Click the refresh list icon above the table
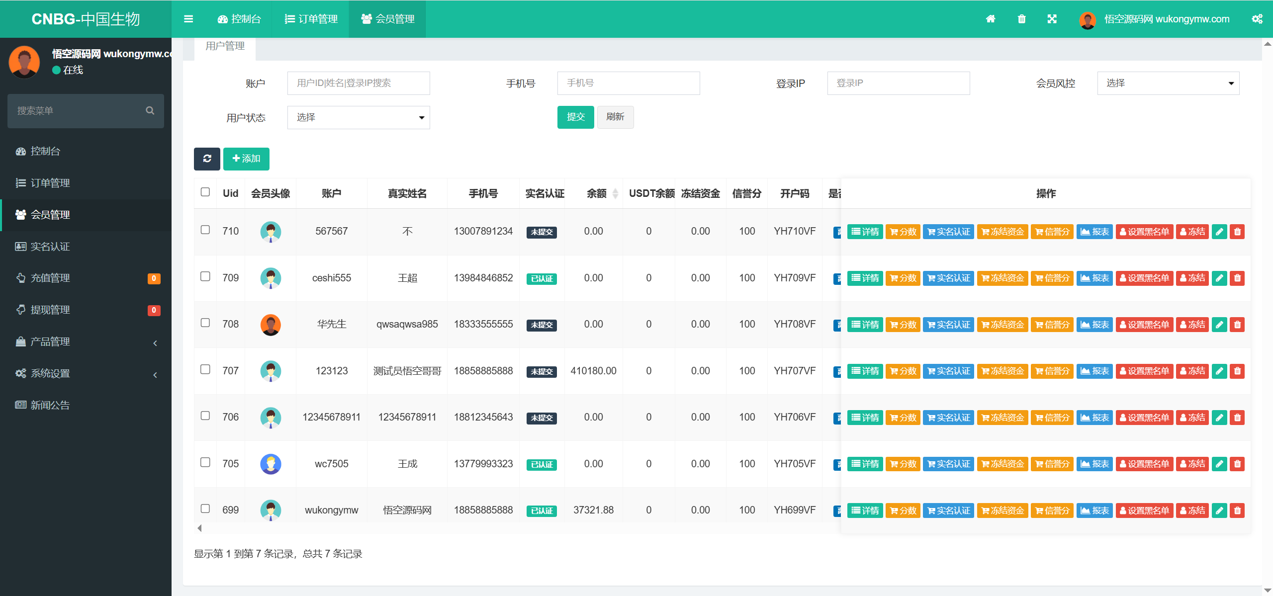The width and height of the screenshot is (1273, 596). point(207,159)
